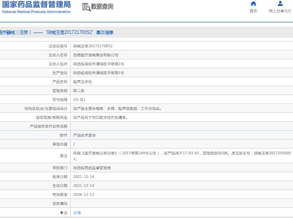Open the 详情 link in 注 row
The height and width of the screenshot is (219, 293).
pyautogui.click(x=77, y=213)
